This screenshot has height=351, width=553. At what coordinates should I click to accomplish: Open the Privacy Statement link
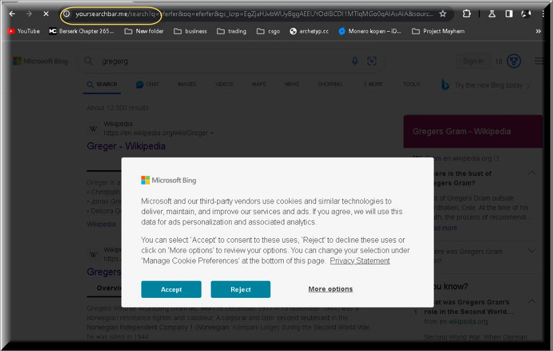tap(360, 261)
